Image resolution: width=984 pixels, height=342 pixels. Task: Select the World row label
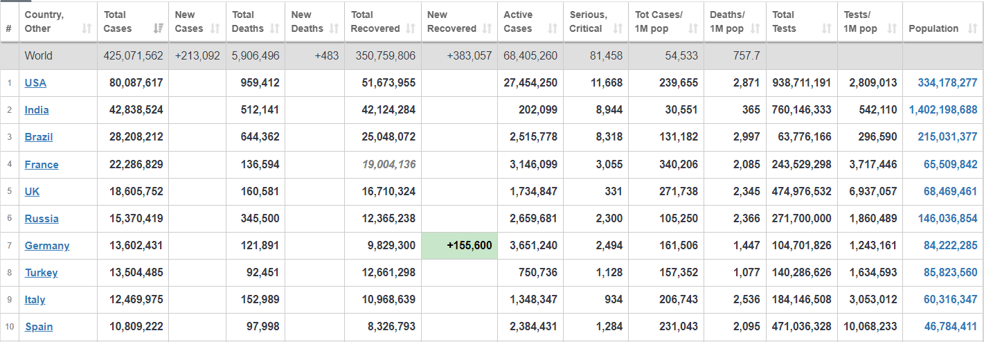point(39,56)
